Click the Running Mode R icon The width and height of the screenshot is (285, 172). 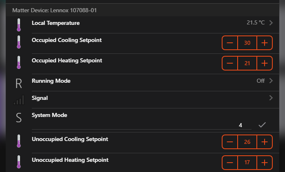18,84
